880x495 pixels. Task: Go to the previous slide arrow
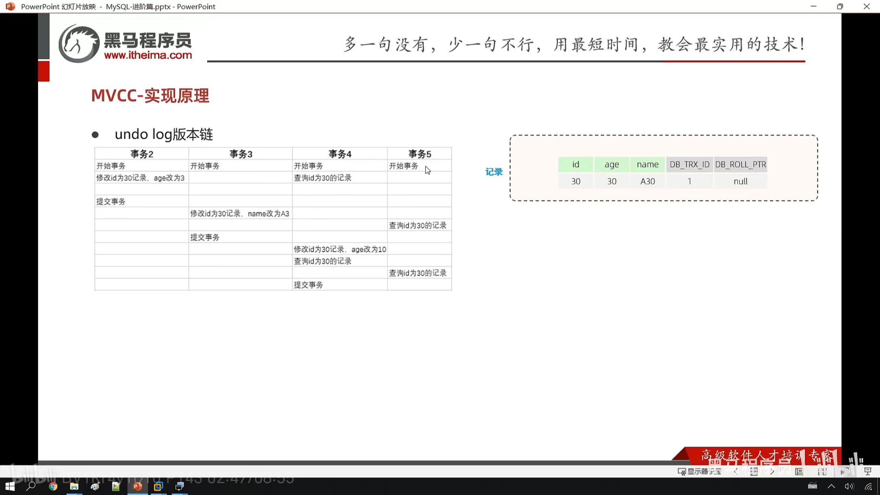point(736,472)
